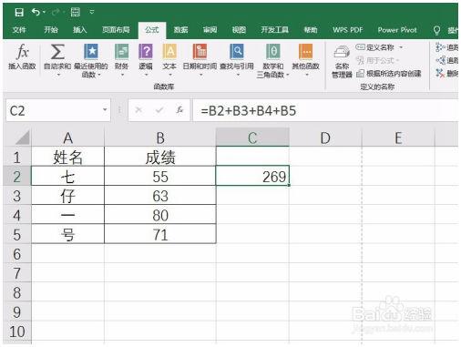Expand the 日期和时间 dropdown arrow

pyautogui.click(x=200, y=75)
